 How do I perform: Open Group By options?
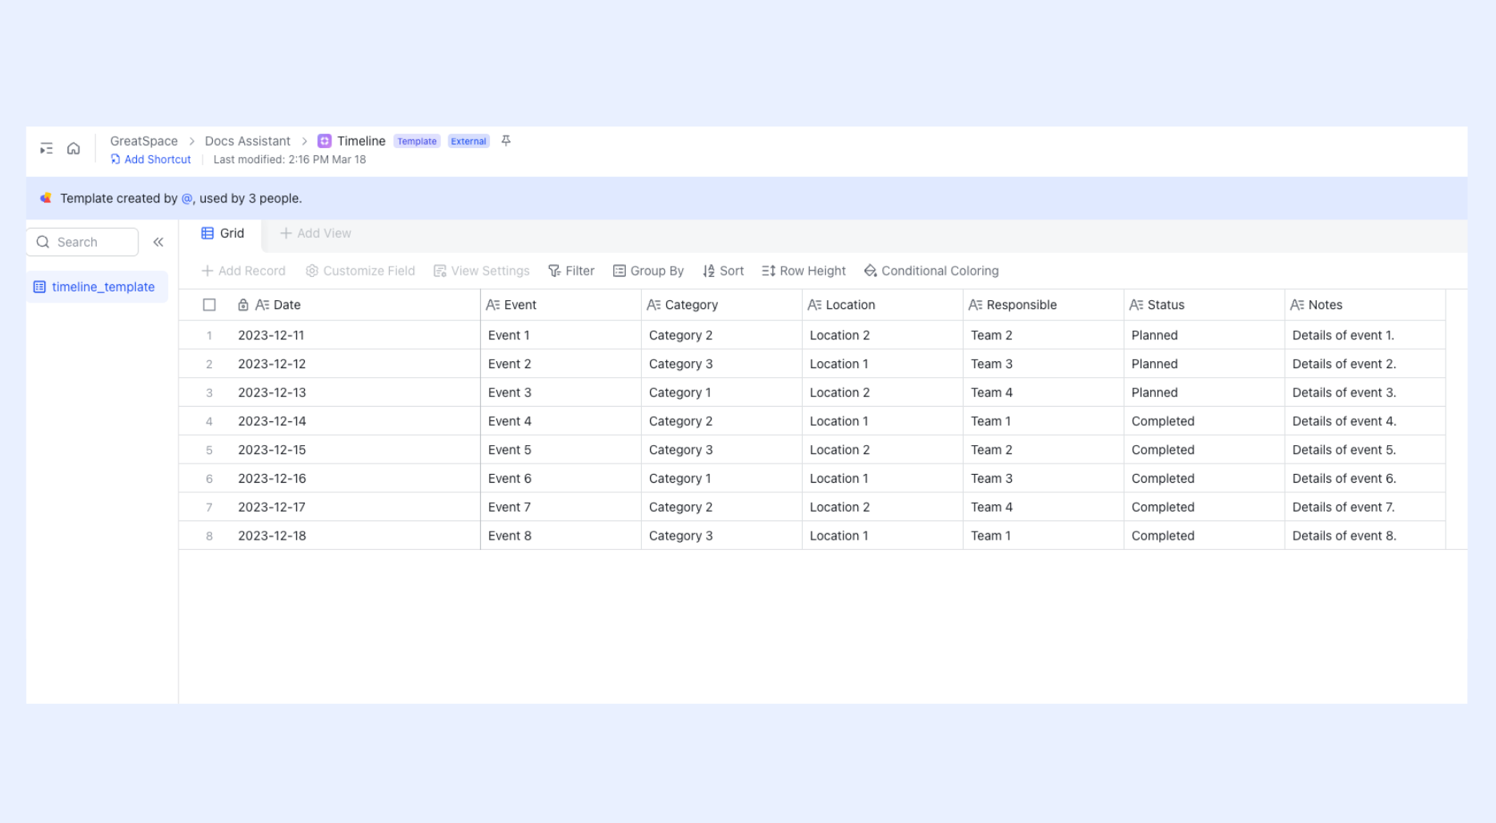click(x=648, y=271)
